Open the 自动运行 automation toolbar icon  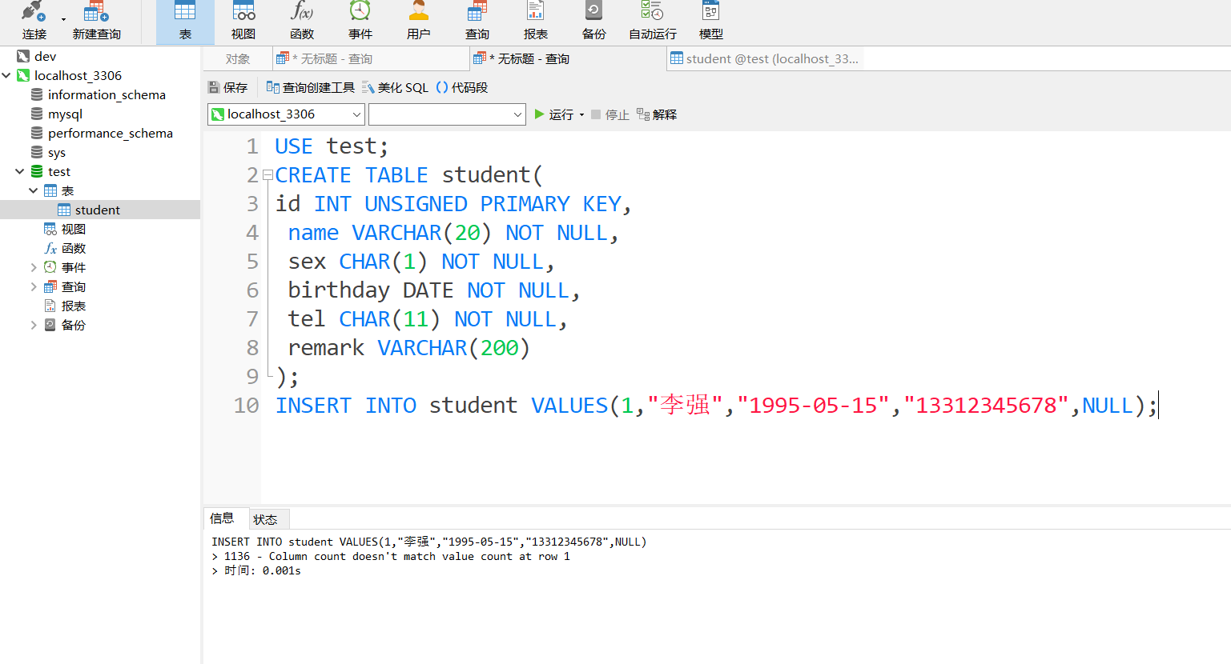653,21
